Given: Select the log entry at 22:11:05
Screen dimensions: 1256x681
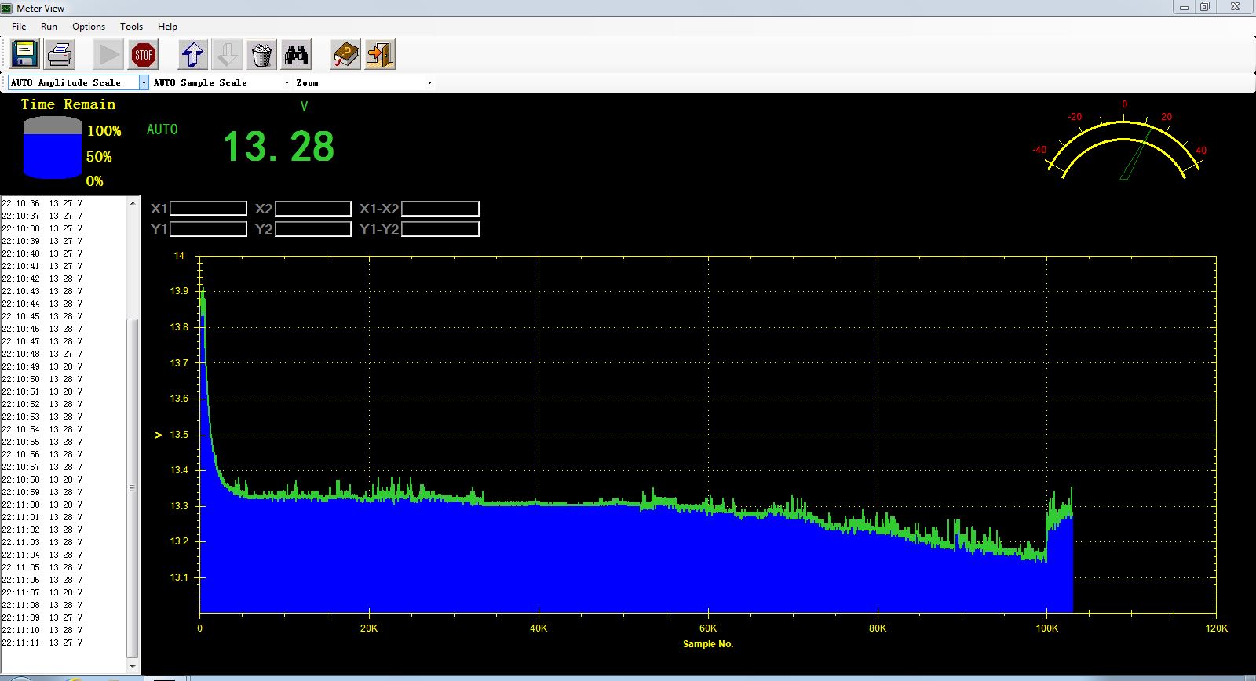Looking at the screenshot, I should [x=42, y=567].
